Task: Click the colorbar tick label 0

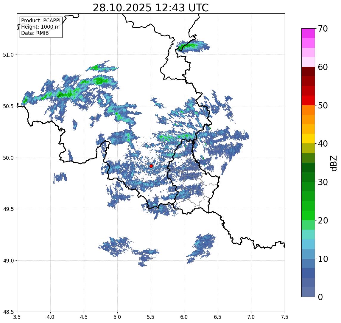Action: 320,297
